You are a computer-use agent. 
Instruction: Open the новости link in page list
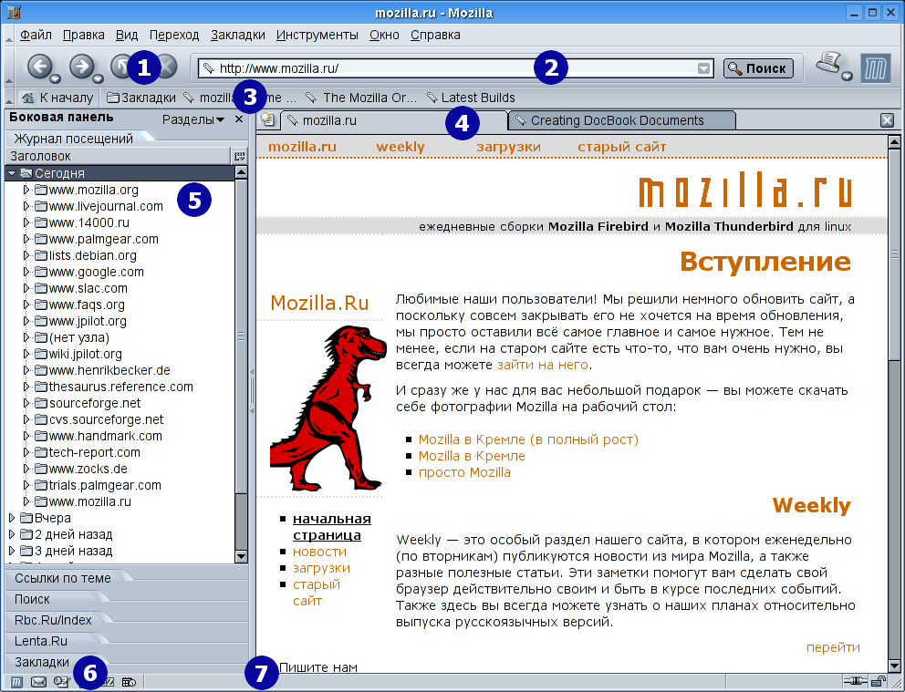tap(319, 552)
